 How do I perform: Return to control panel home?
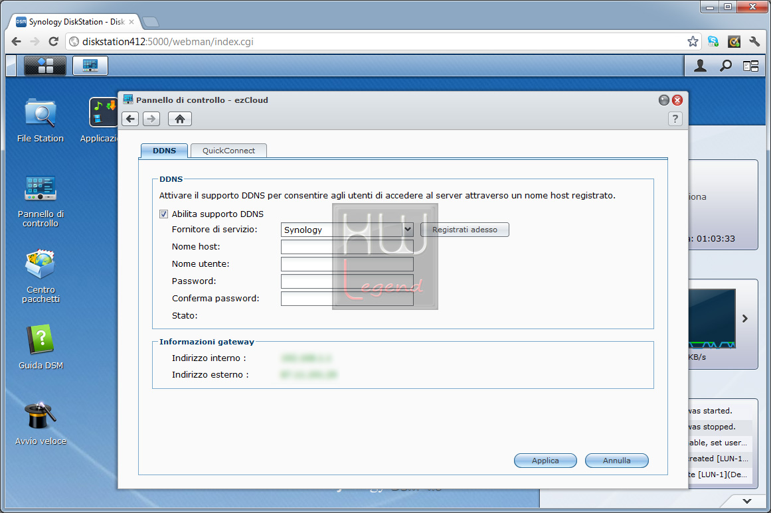tap(179, 119)
